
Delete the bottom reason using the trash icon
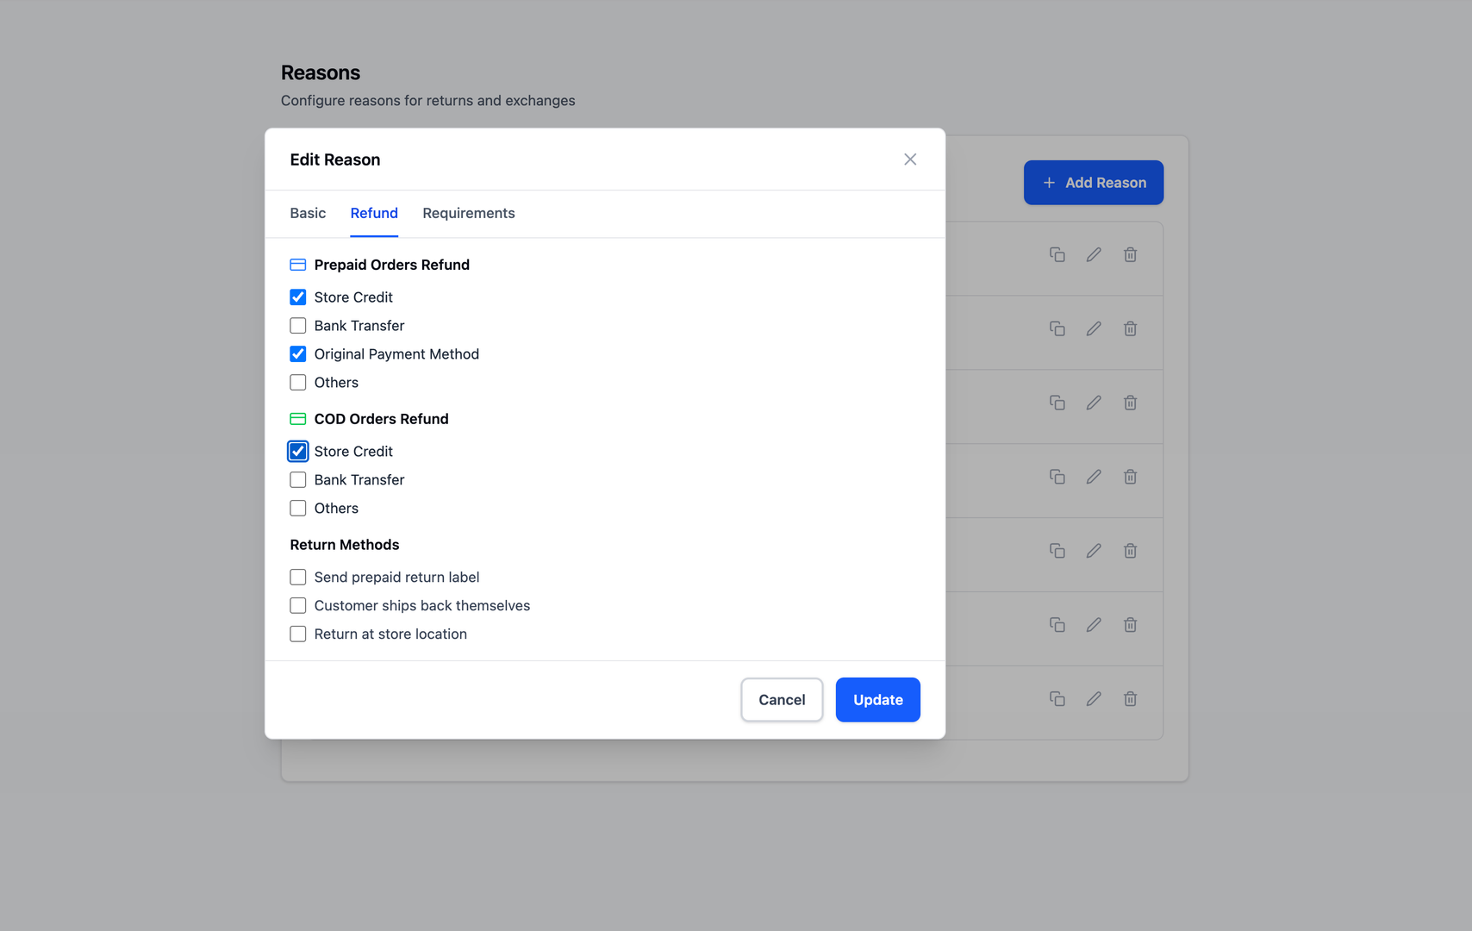tap(1130, 698)
